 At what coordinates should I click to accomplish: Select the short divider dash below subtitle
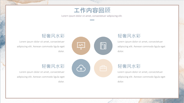click(92, 20)
